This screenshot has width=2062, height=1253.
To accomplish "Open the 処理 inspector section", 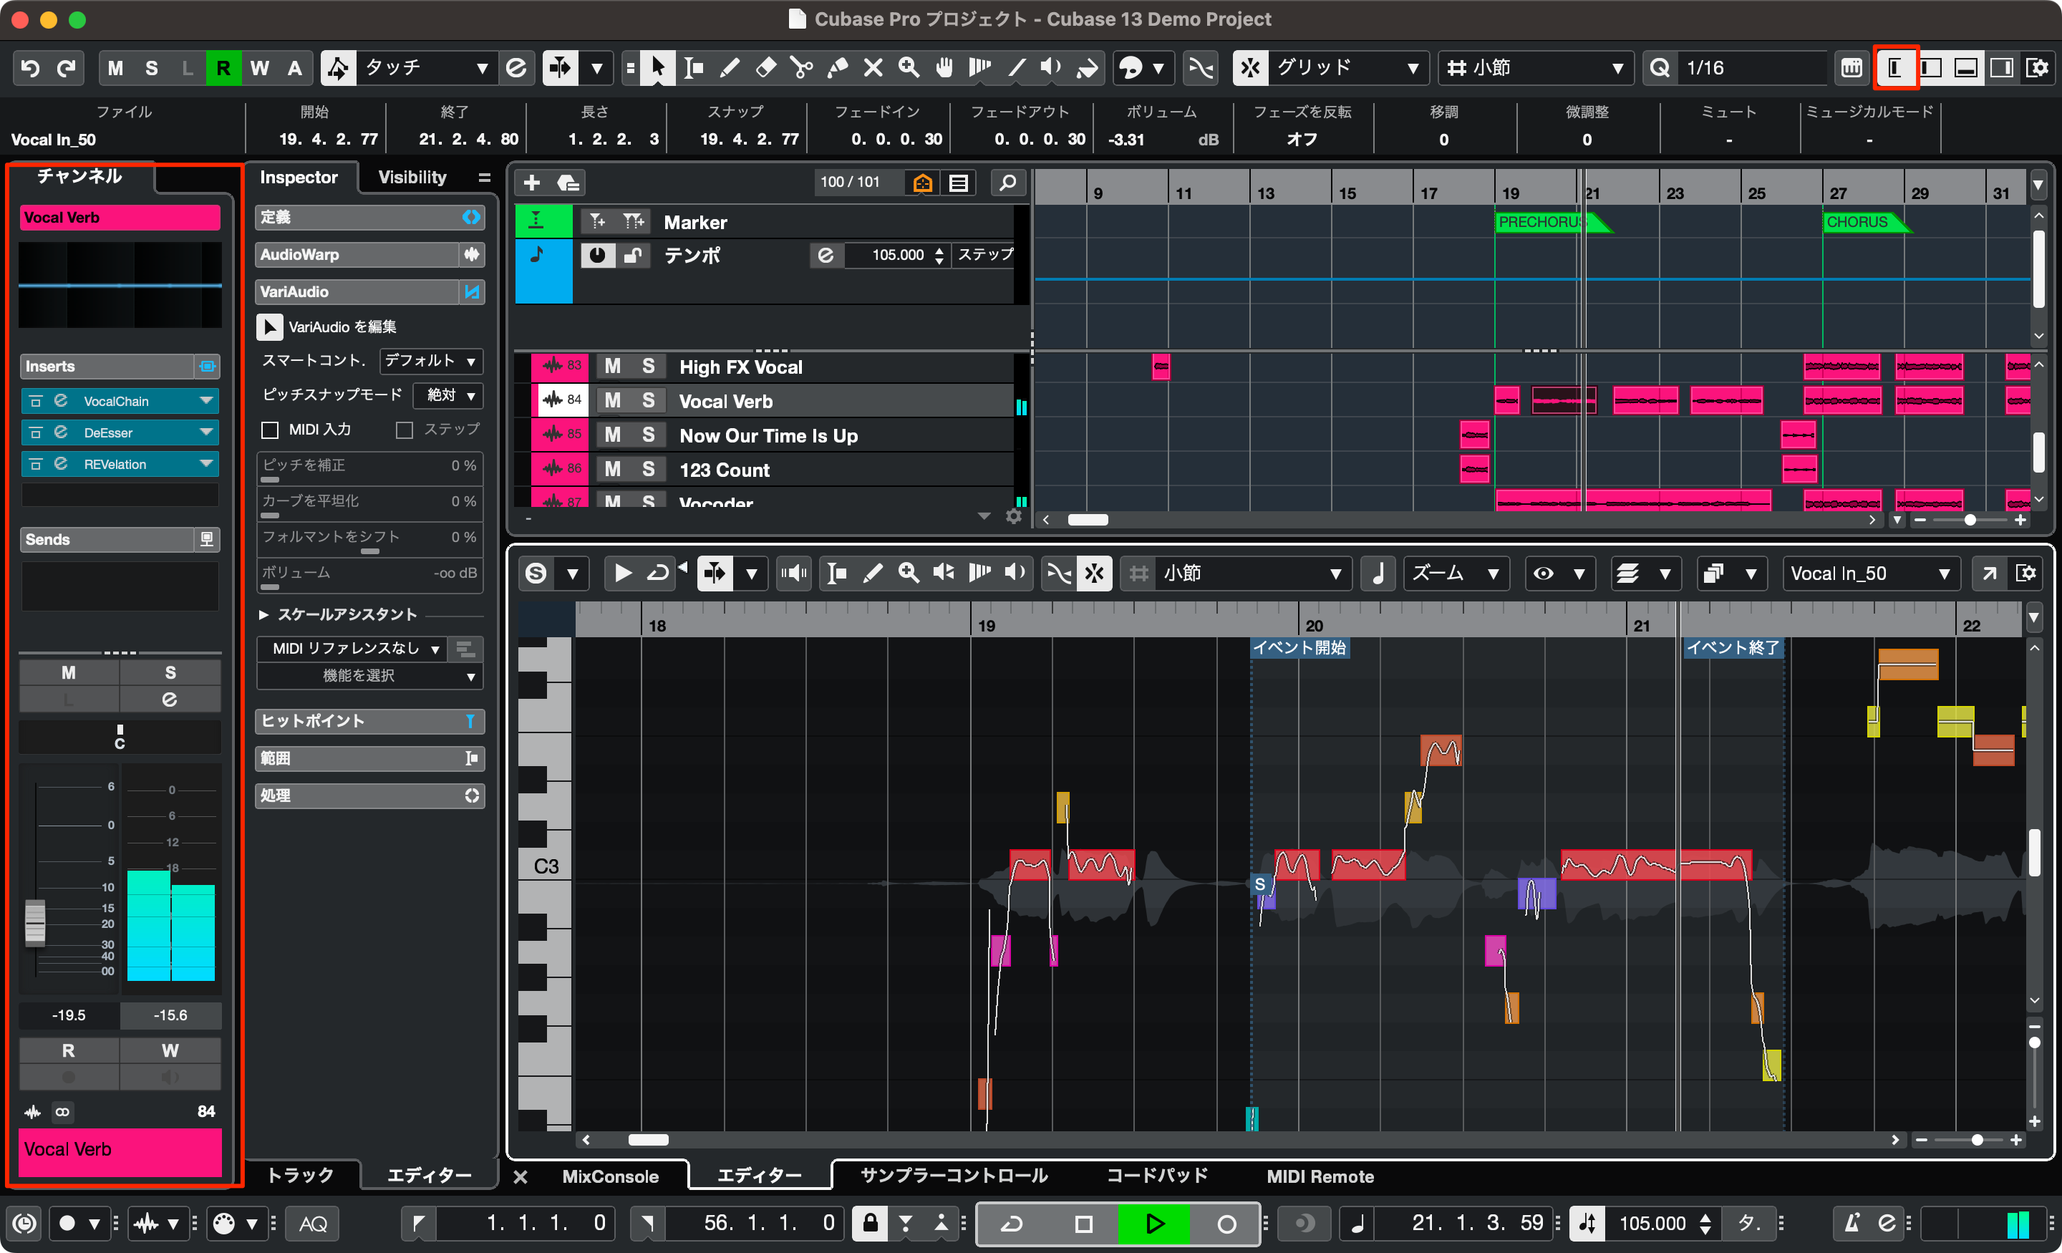I will [x=369, y=795].
